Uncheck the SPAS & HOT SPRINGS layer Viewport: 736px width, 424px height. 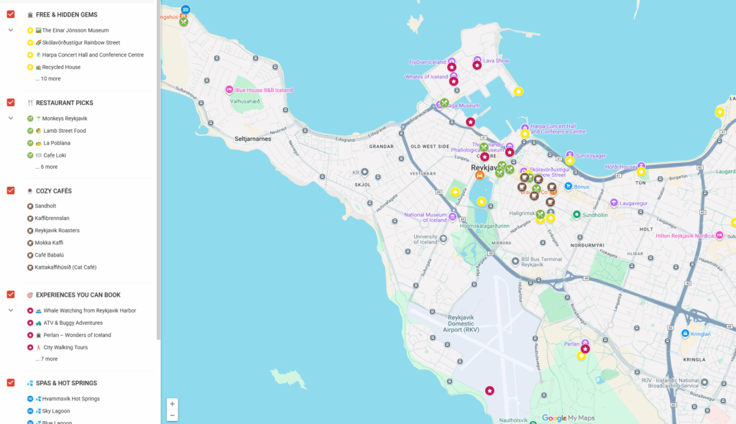pyautogui.click(x=10, y=382)
